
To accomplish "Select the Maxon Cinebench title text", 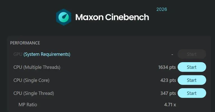I will pos(112,17).
